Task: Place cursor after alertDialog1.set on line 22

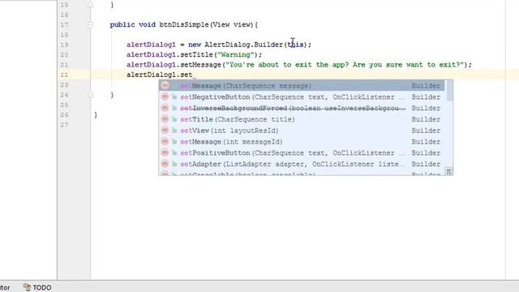Action: pyautogui.click(x=193, y=75)
